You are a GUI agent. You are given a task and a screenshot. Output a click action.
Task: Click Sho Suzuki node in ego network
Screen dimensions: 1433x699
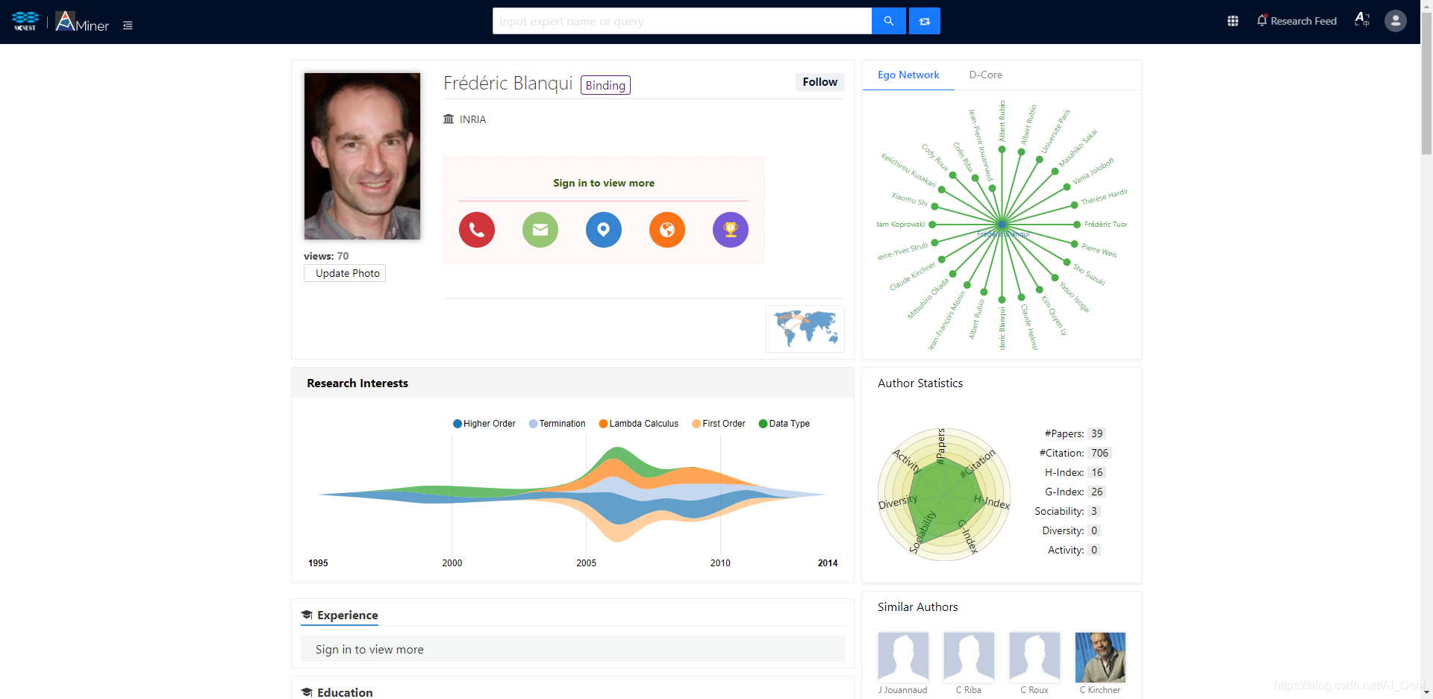pyautogui.click(x=1067, y=261)
